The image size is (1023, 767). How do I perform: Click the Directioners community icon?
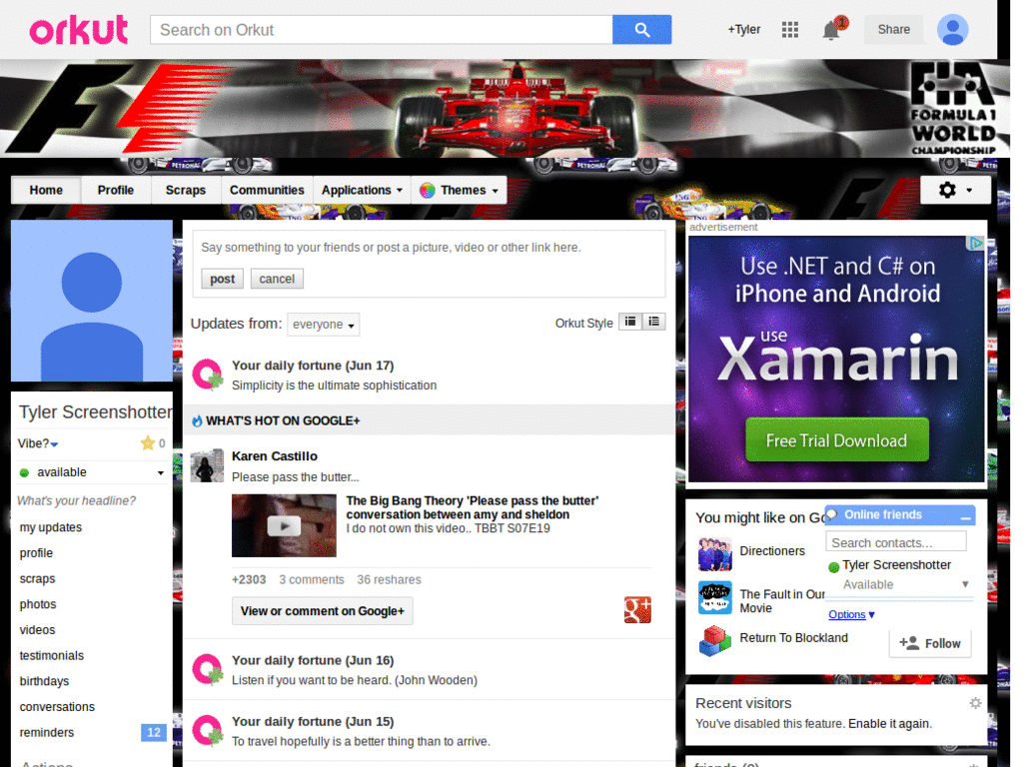(x=715, y=553)
